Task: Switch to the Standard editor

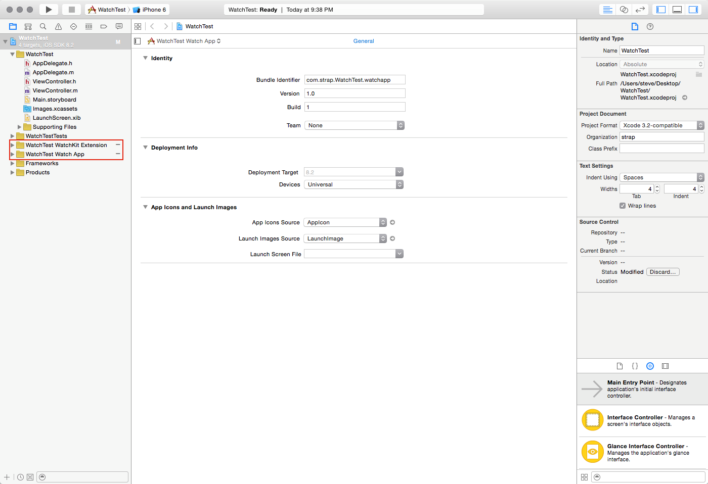Action: [x=608, y=10]
